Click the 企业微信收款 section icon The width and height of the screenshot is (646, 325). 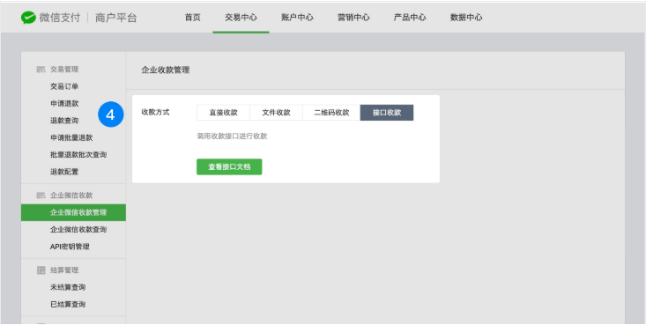click(41, 196)
